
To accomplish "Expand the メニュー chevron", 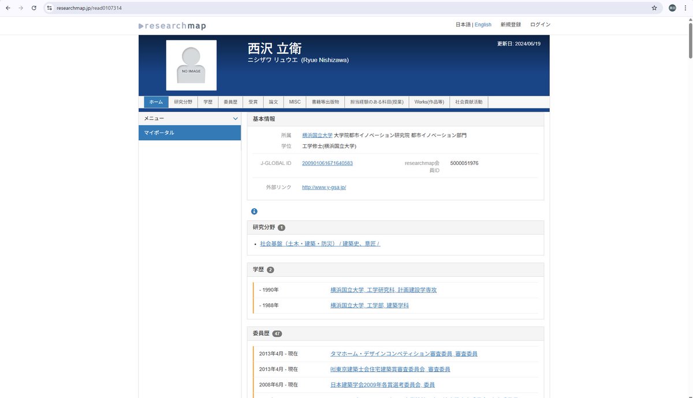I will 235,118.
